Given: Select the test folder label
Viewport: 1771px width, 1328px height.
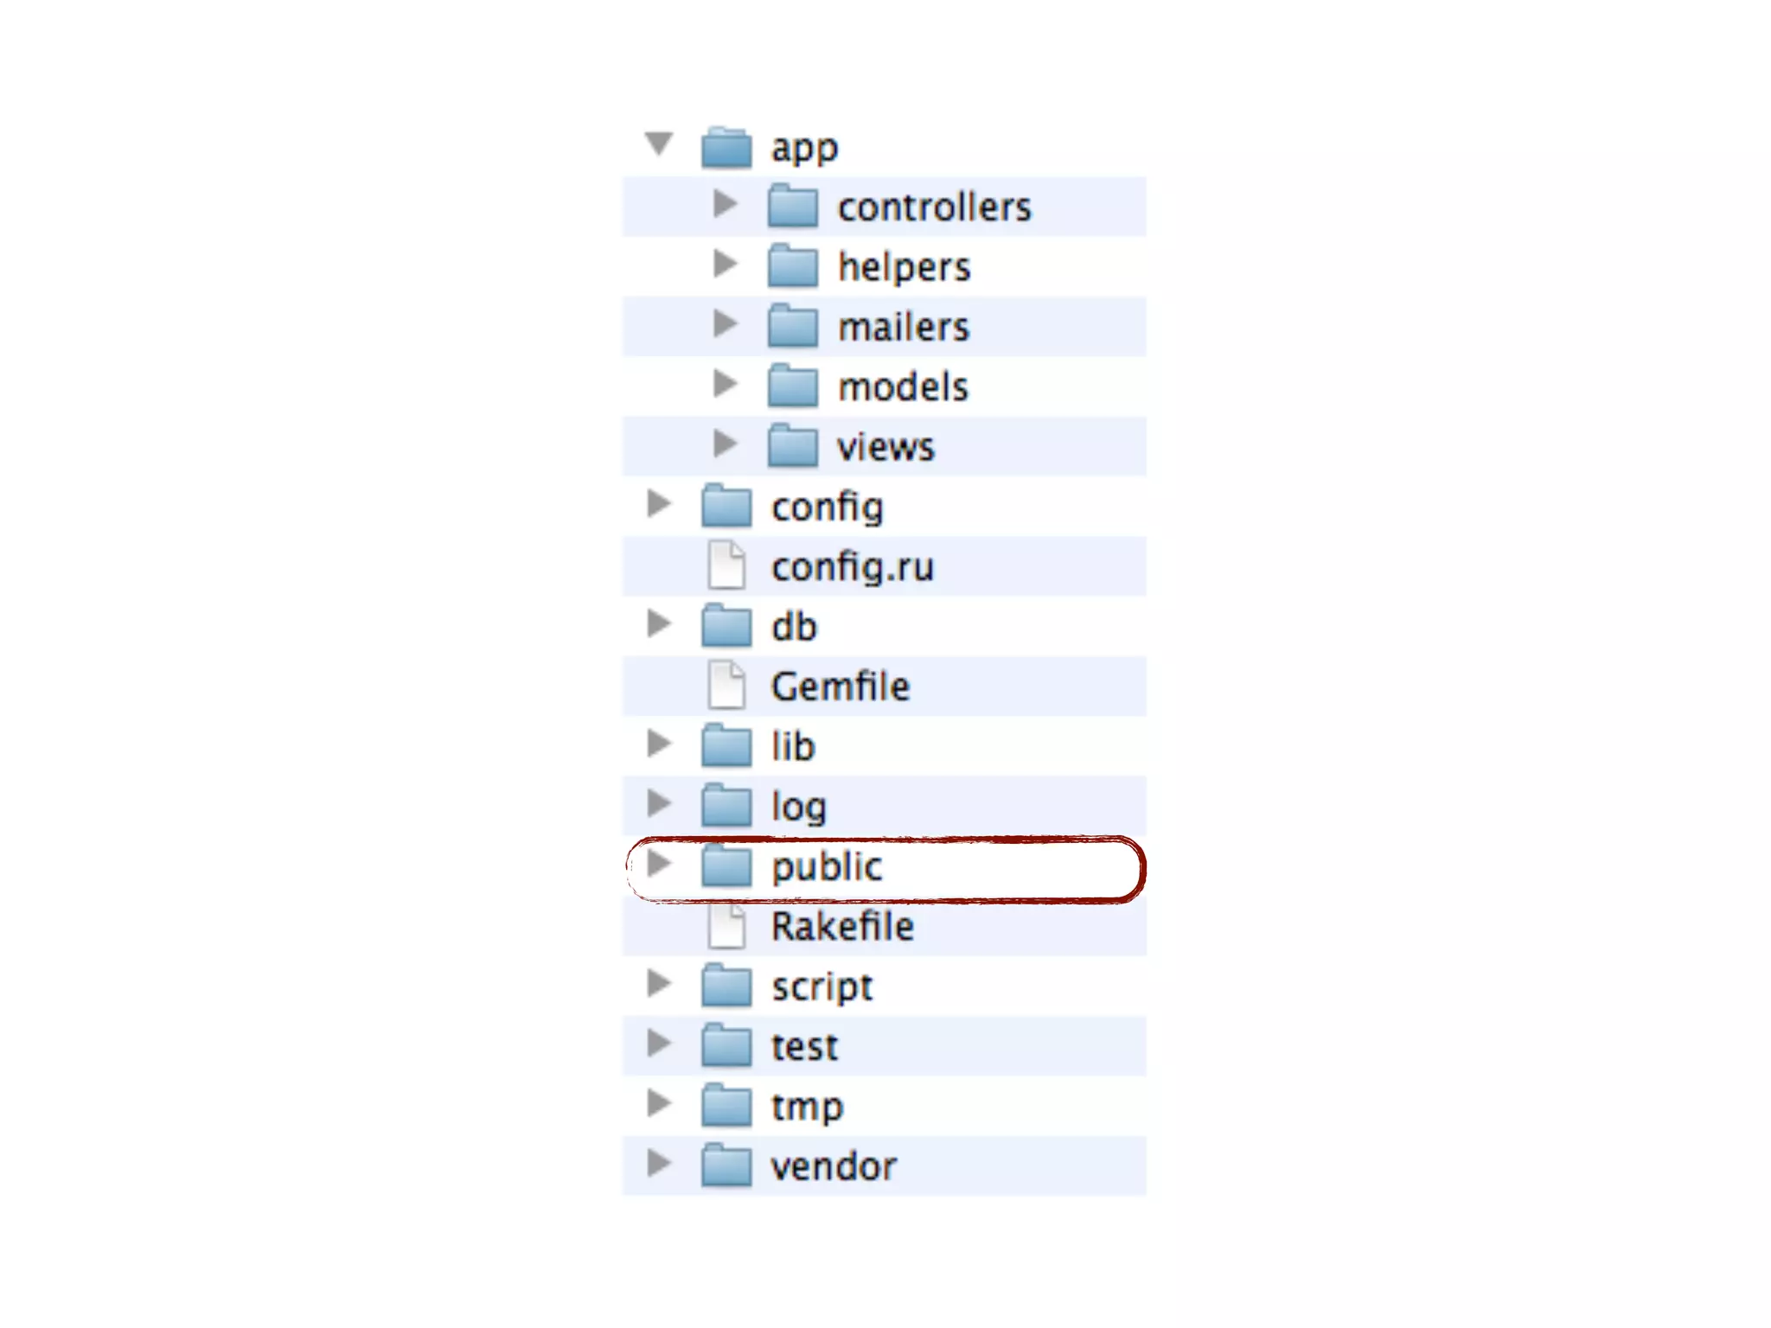Looking at the screenshot, I should coord(804,1047).
